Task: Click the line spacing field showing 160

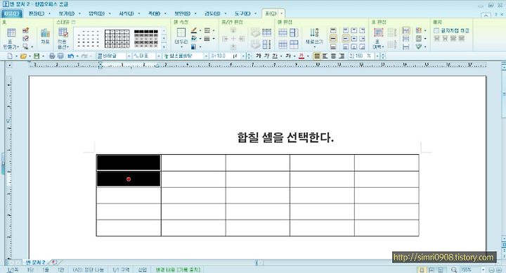Action: point(362,56)
